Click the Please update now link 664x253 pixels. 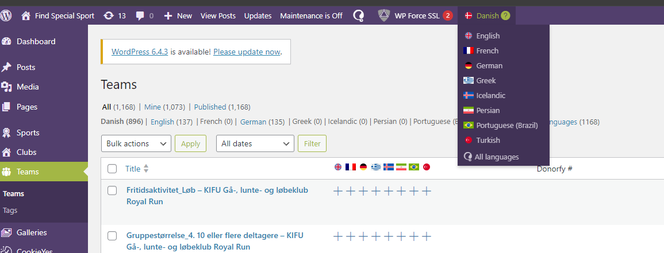point(247,52)
